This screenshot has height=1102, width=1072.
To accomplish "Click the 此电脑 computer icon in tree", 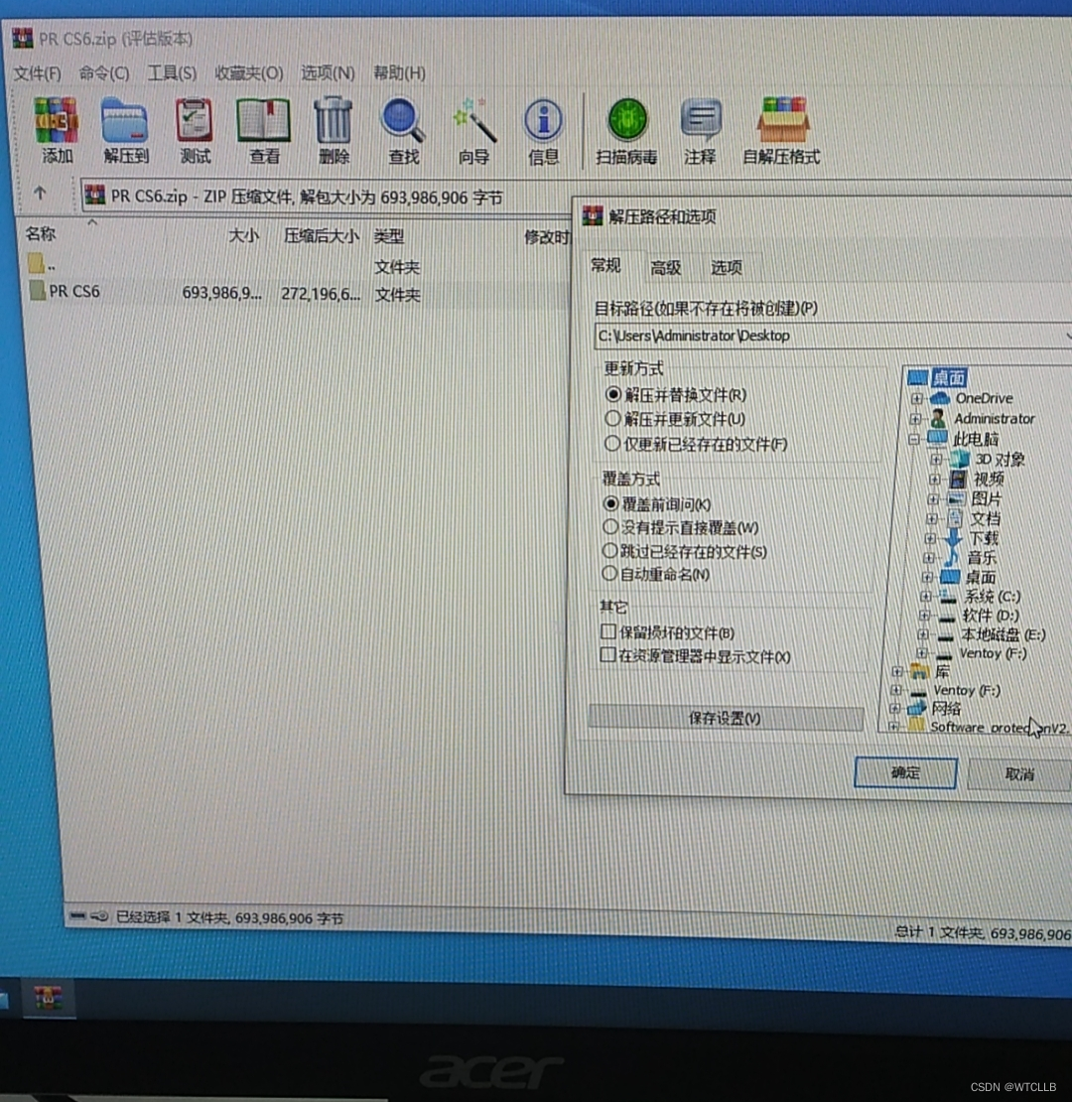I will (937, 439).
